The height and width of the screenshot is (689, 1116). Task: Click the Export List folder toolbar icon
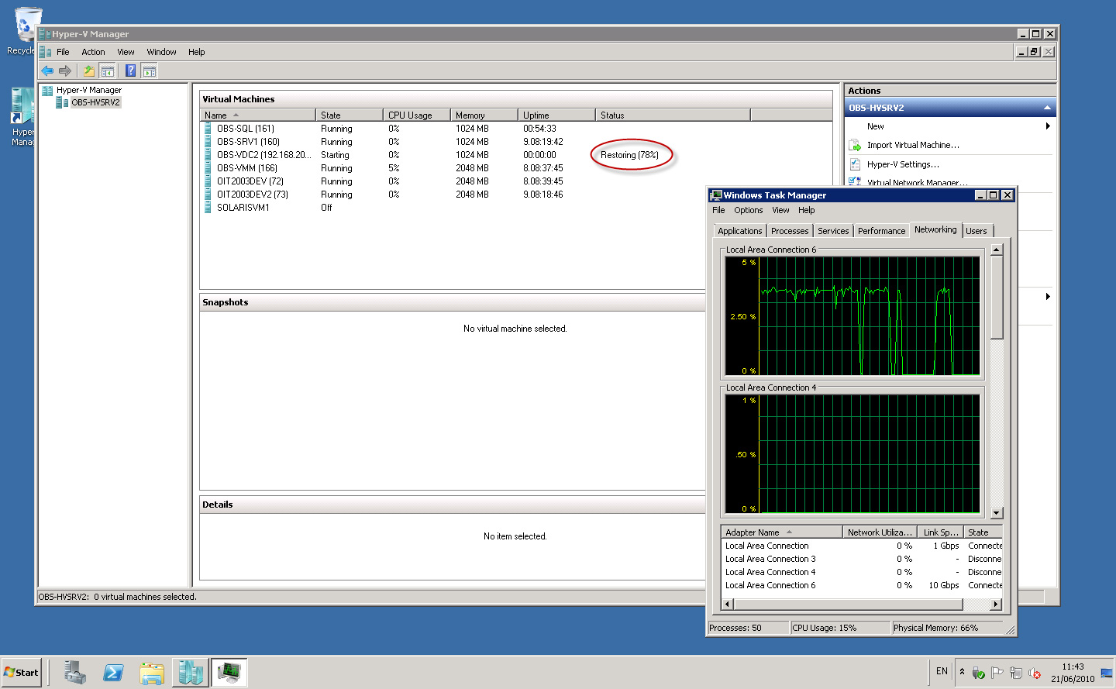[89, 71]
